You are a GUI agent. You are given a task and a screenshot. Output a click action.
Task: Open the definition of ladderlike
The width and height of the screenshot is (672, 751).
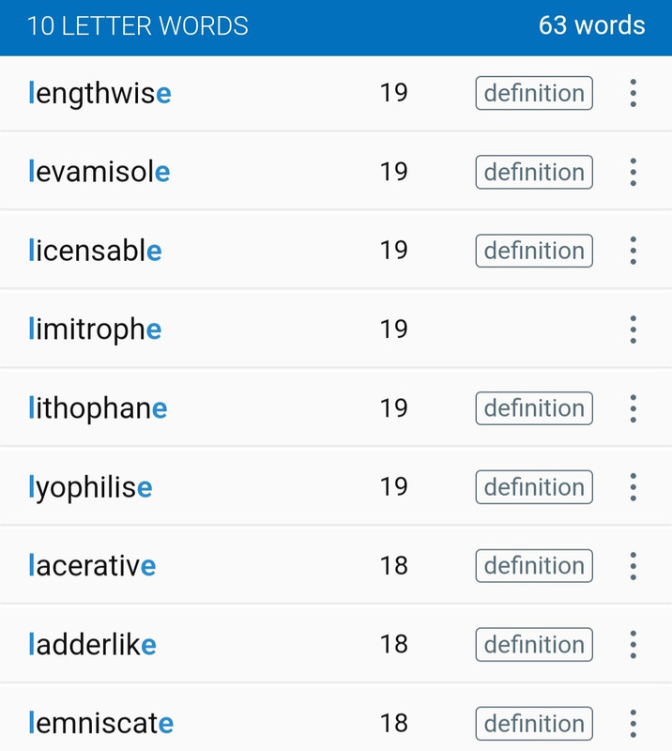(534, 645)
